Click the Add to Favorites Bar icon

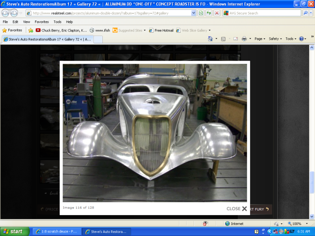[31, 30]
